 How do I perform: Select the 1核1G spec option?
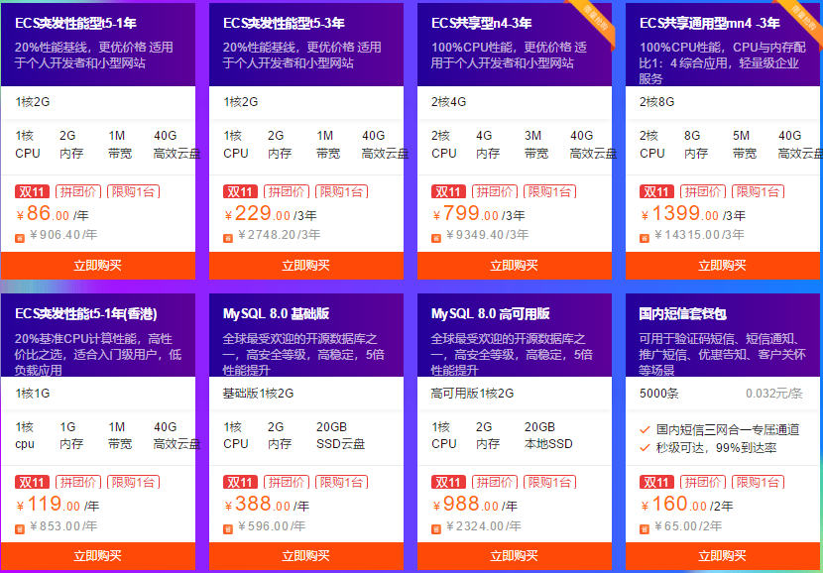click(97, 393)
